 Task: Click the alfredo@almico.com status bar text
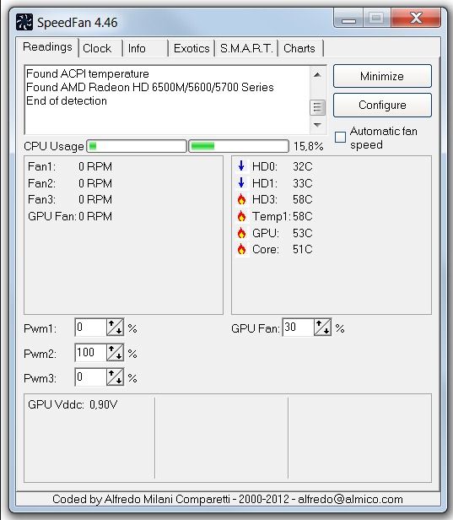[350, 499]
